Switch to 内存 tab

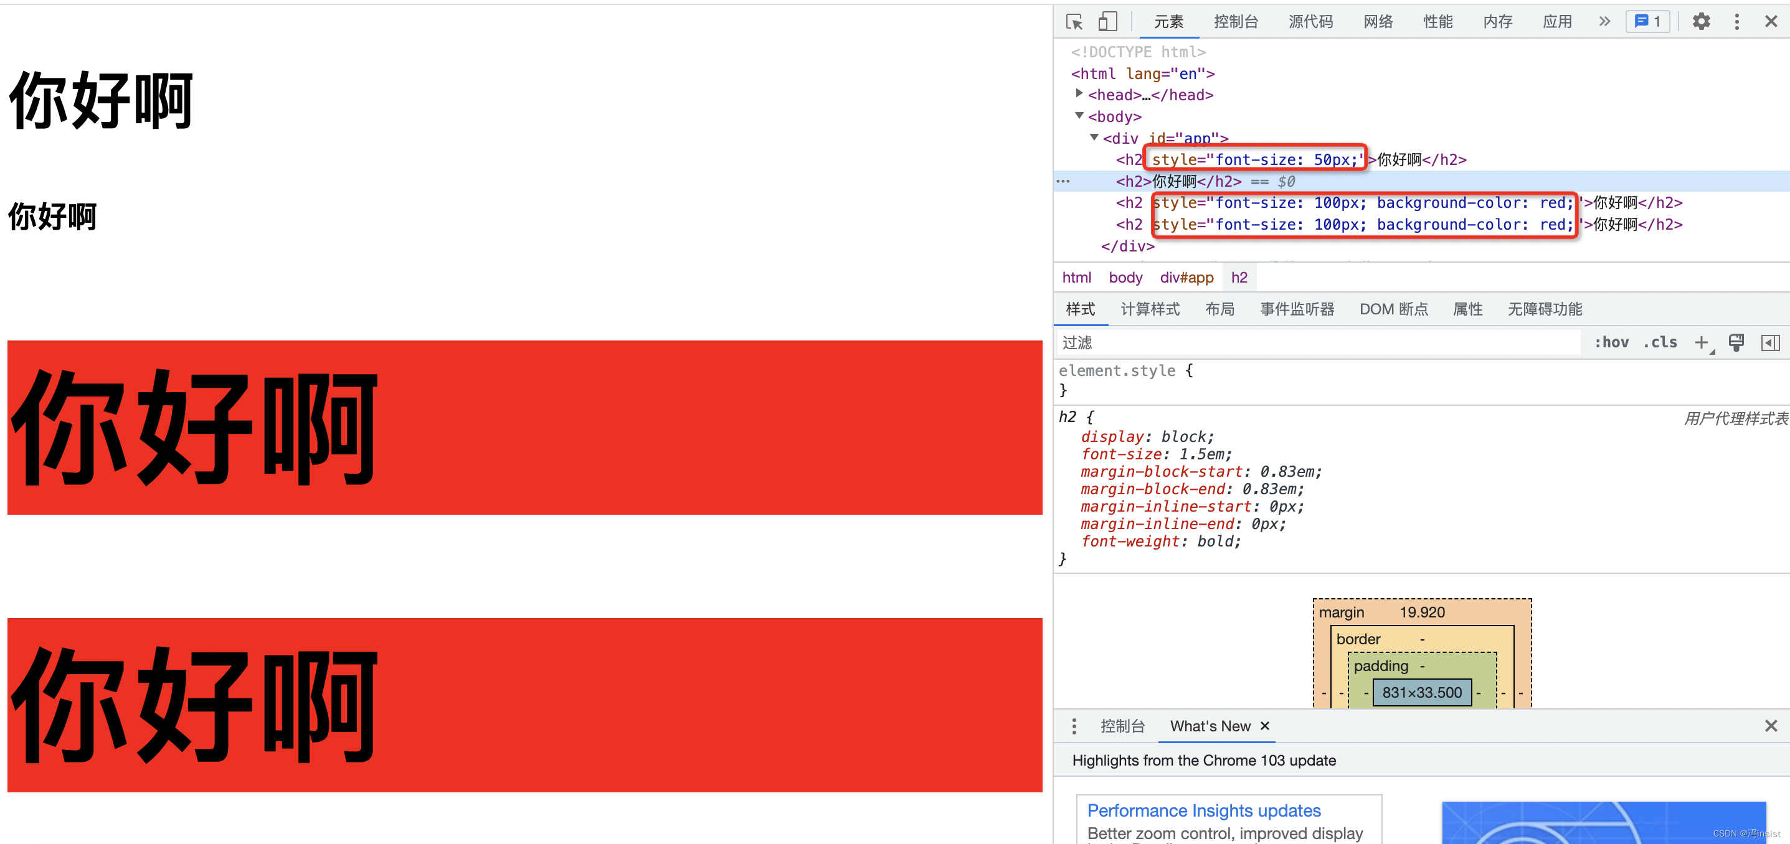point(1497,22)
